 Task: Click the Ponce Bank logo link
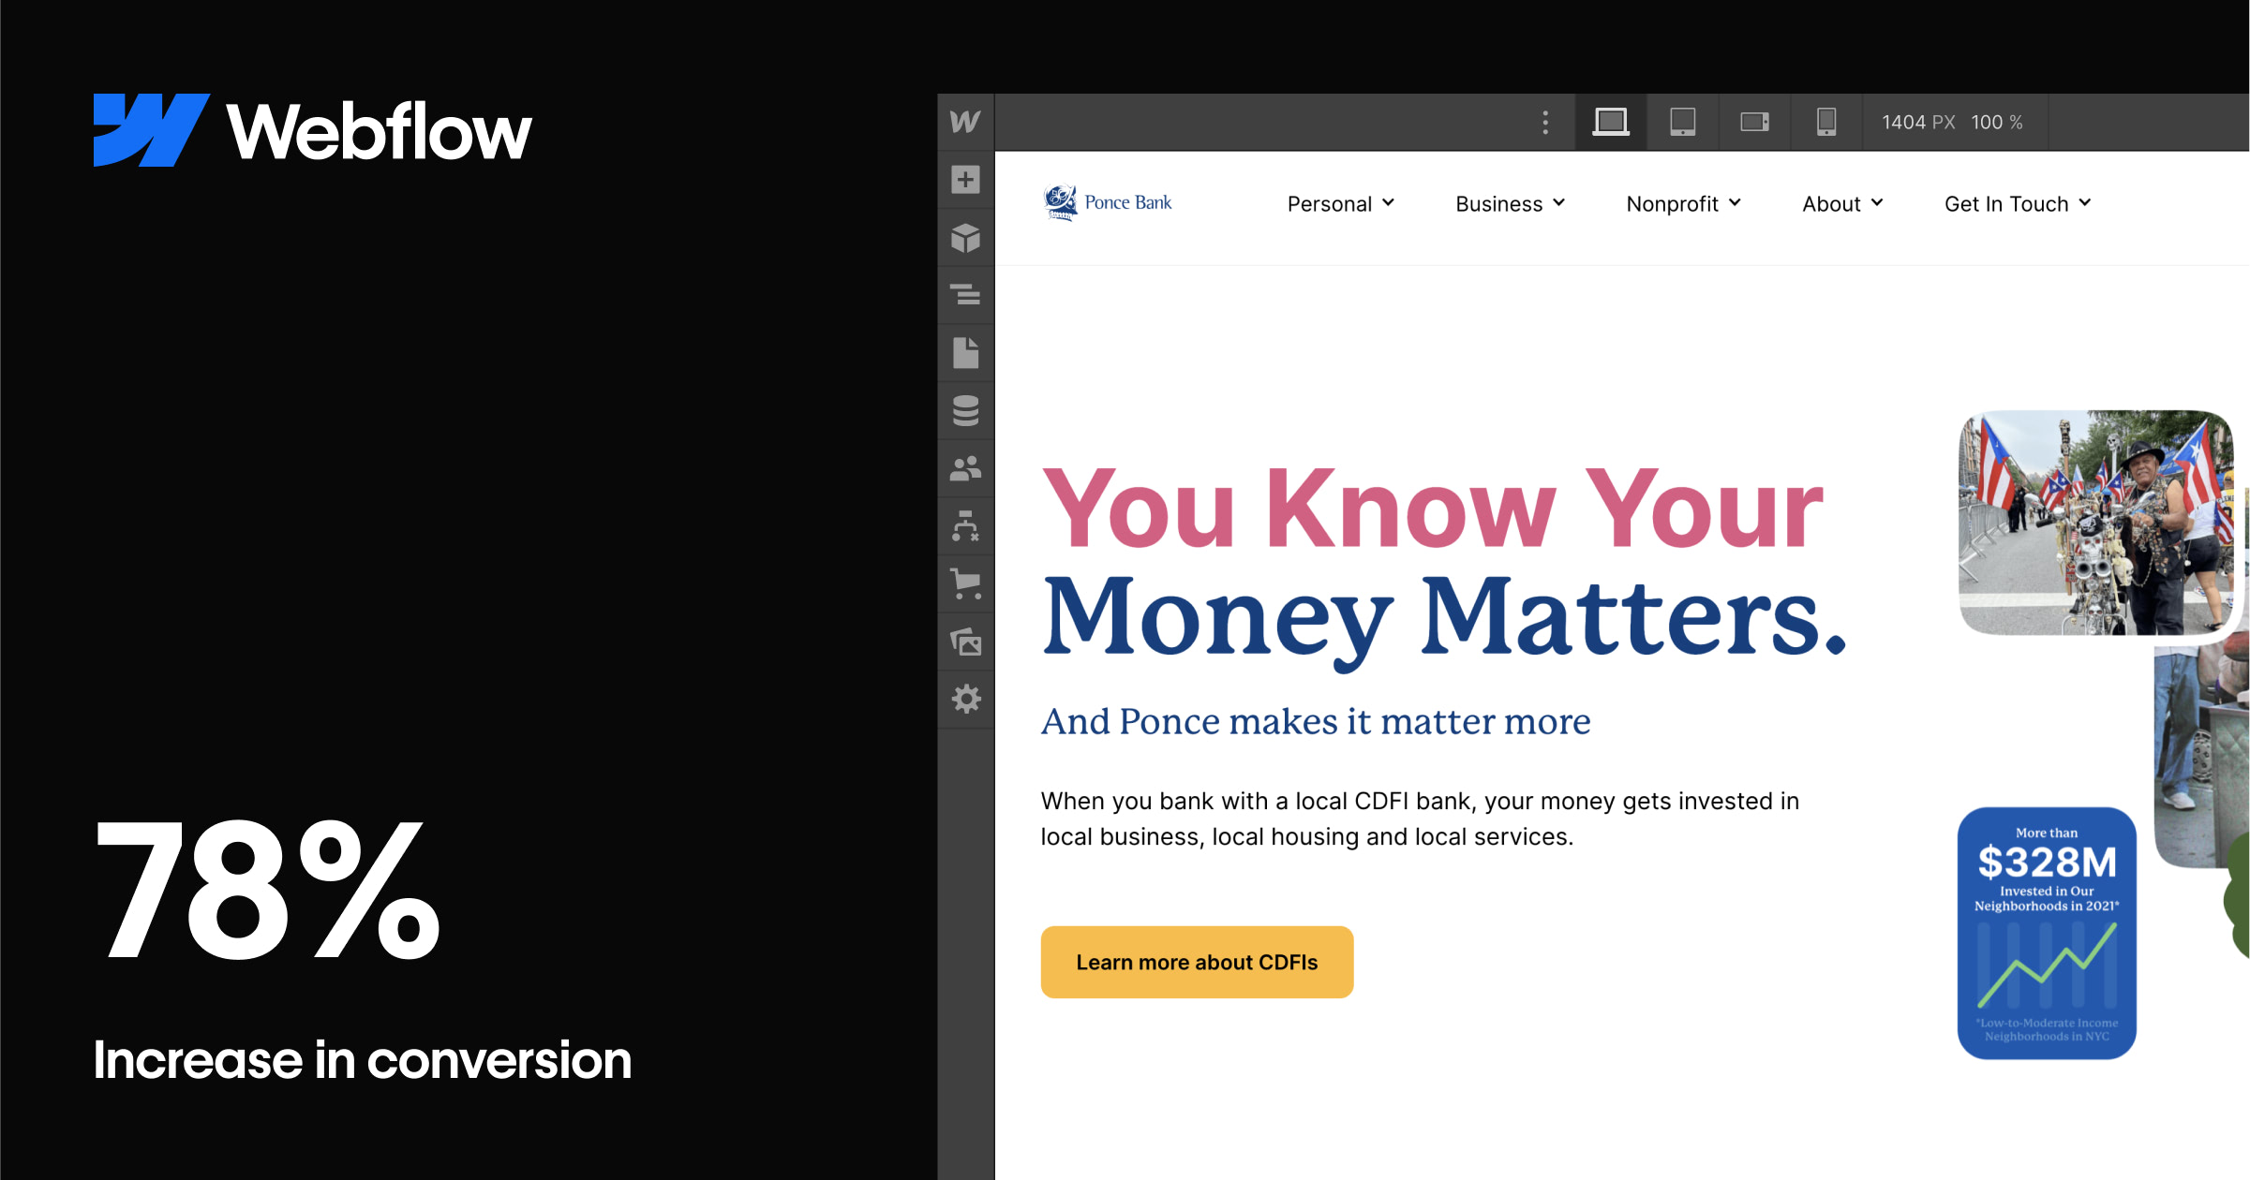pyautogui.click(x=1107, y=201)
